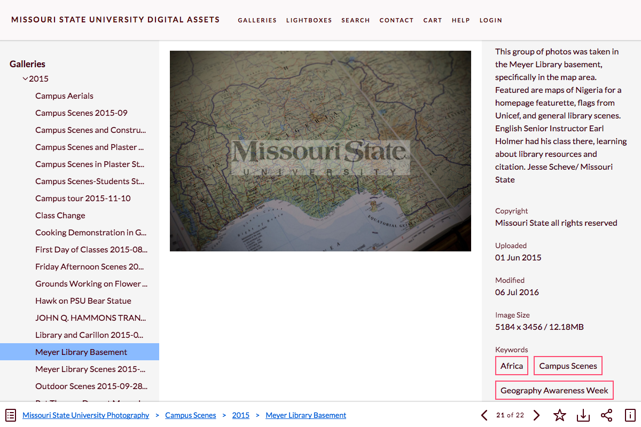This screenshot has height=427, width=641.
Task: Open the Lightboxes menu
Action: click(309, 20)
